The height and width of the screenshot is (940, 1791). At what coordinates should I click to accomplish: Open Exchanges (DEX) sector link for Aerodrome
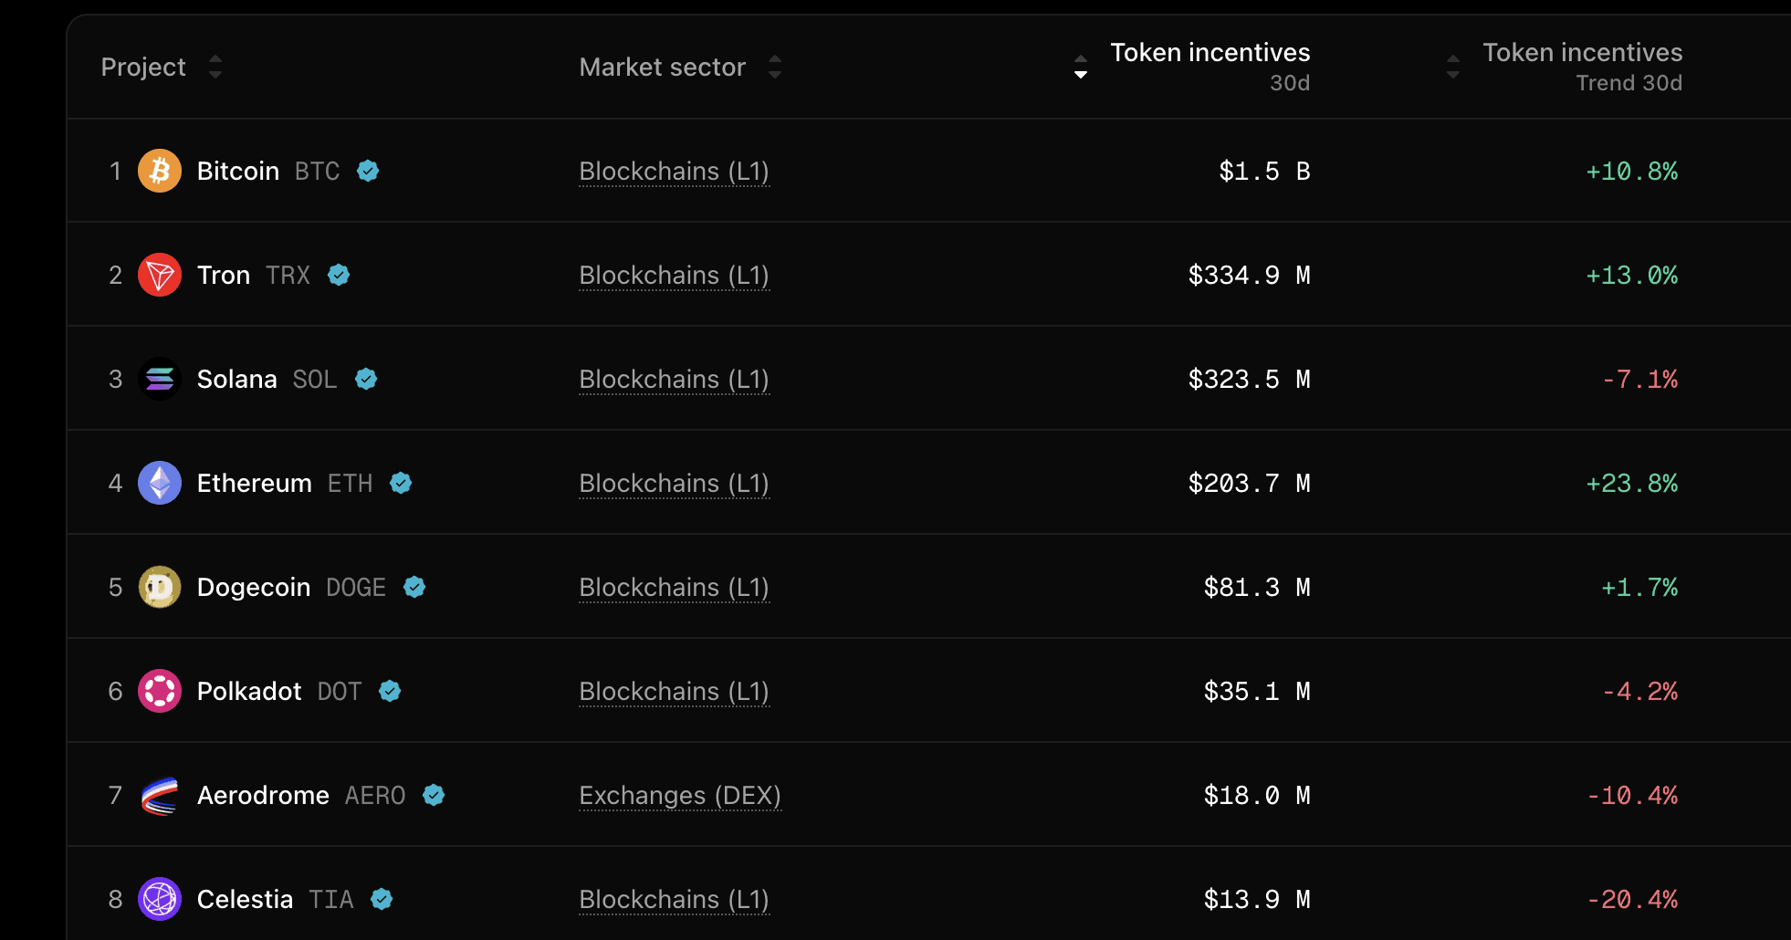click(680, 796)
